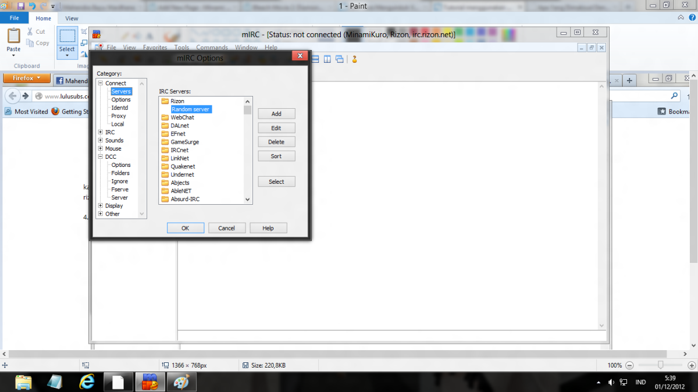
Task: Click the Edit server button
Action: tap(276, 128)
